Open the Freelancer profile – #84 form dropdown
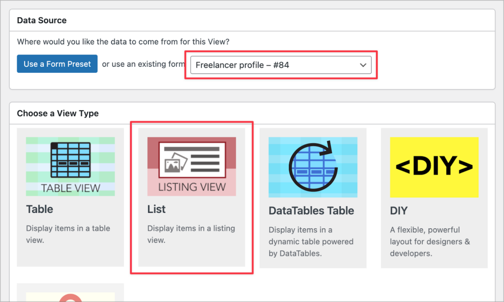Screen dimensions: 504x302 tap(281, 65)
